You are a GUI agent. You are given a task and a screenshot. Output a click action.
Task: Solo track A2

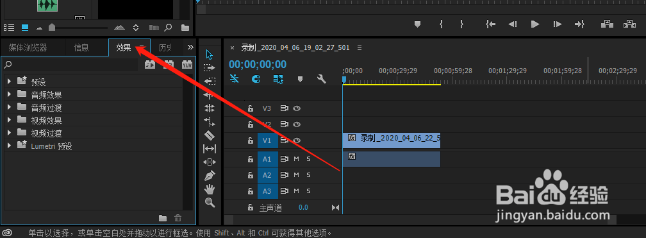309,175
